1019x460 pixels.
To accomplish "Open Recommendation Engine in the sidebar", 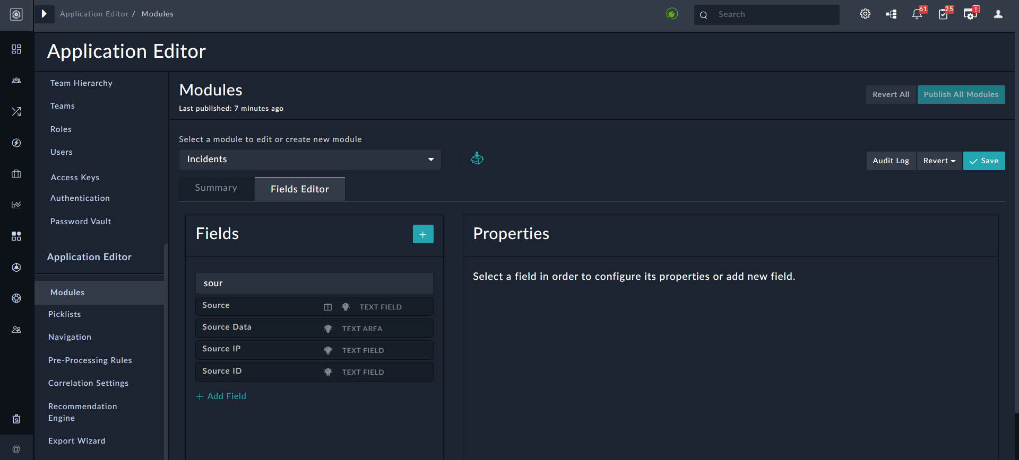I will point(83,412).
